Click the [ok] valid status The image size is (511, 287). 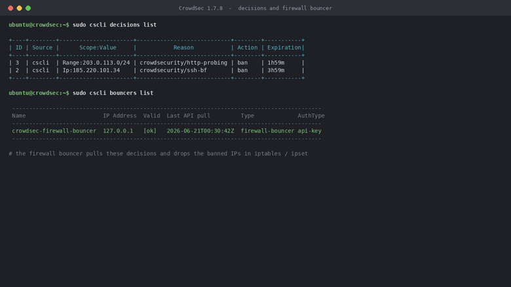(150, 131)
